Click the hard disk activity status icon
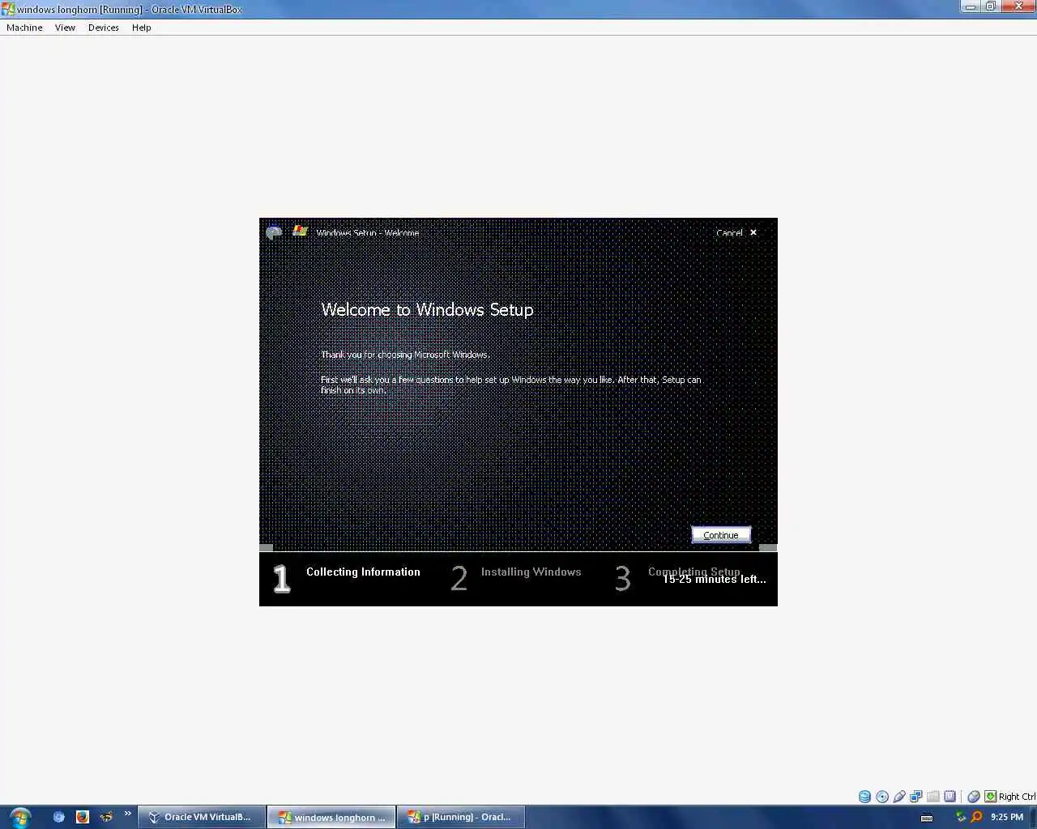The height and width of the screenshot is (829, 1037). [x=864, y=797]
